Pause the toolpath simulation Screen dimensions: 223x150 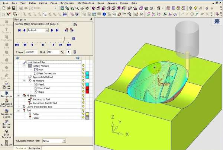43,45
